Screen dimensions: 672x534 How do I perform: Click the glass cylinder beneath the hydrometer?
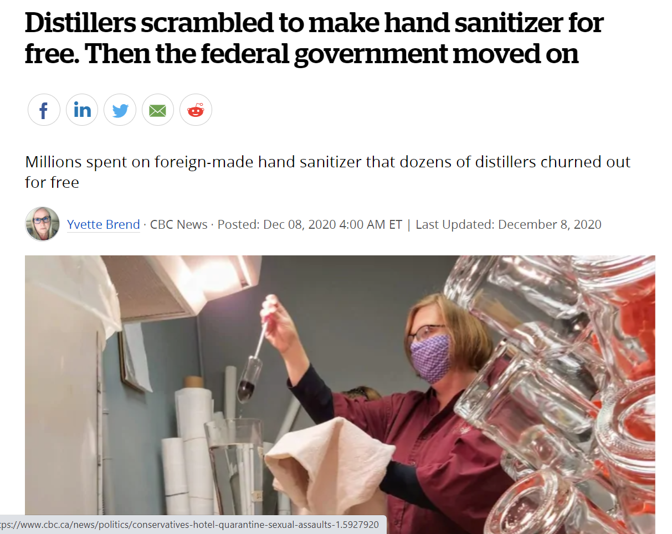(x=233, y=471)
